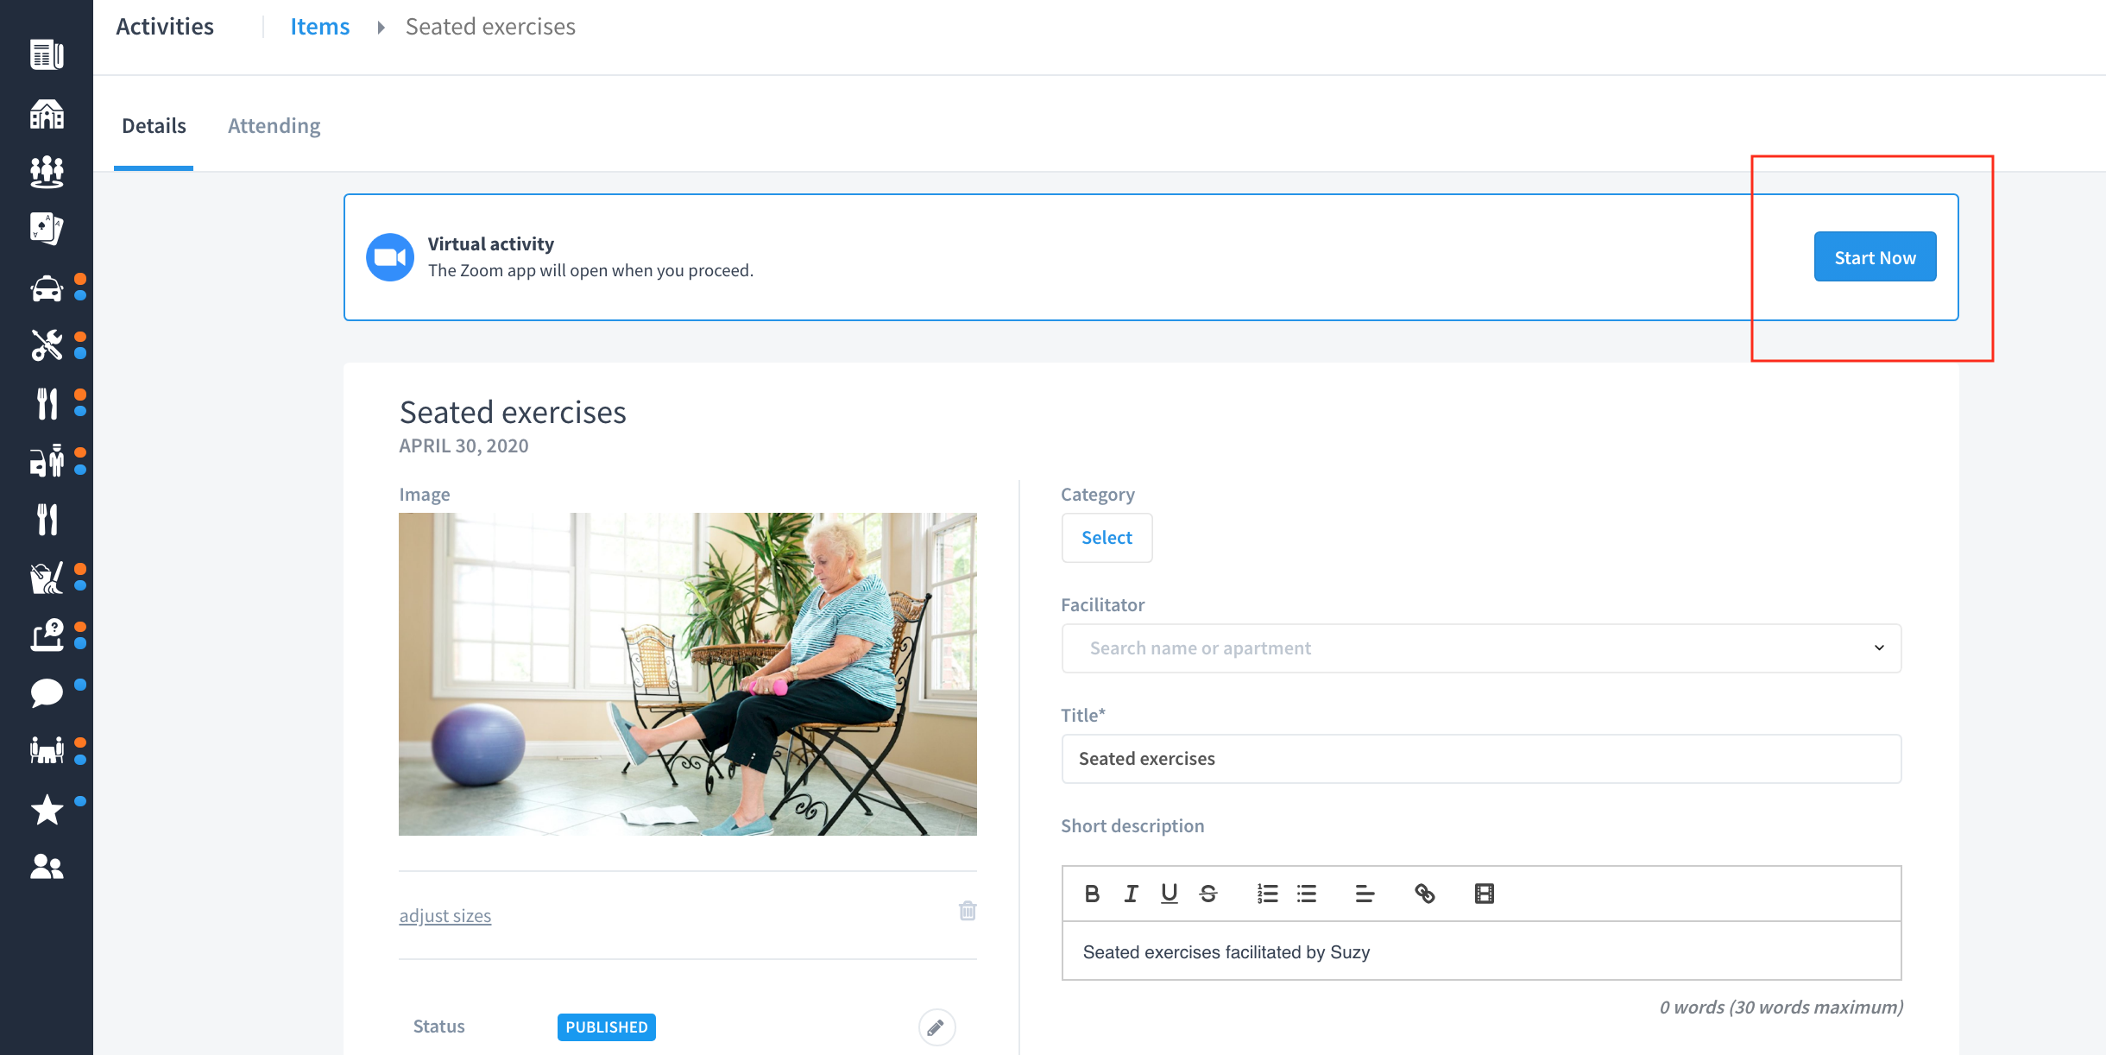Edit status with the pencil icon
Screen dimensions: 2106x1055
pos(936,1027)
